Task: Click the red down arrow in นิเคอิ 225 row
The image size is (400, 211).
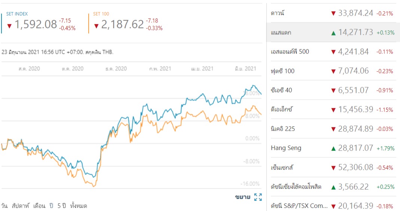Action: 333,129
